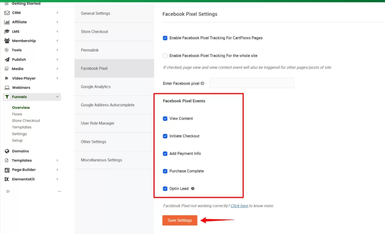The image size is (385, 234).
Task: Click the ElementsKit logo icon
Action: [x=7, y=179]
